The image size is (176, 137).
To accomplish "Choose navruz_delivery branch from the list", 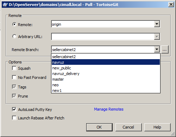I will 106,74.
